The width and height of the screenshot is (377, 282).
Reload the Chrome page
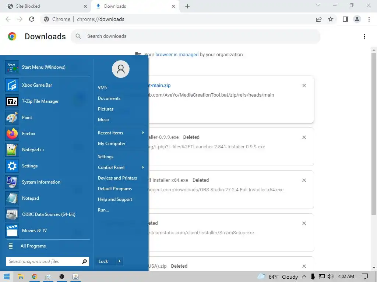pos(32,19)
